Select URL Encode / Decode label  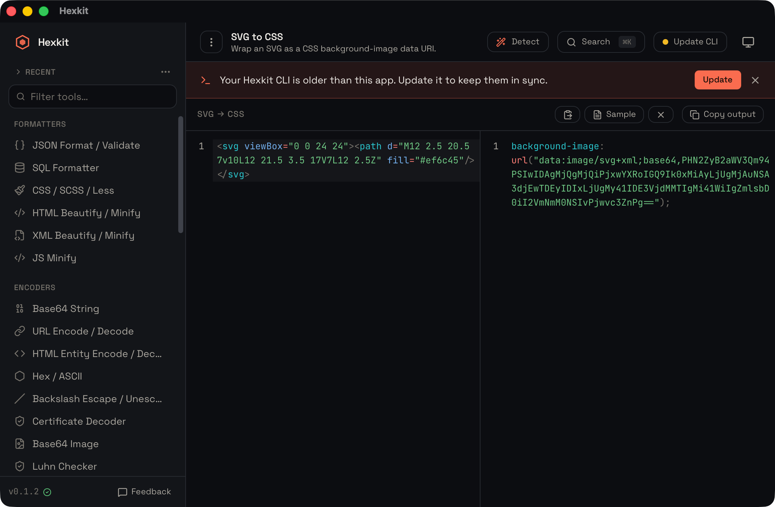83,331
